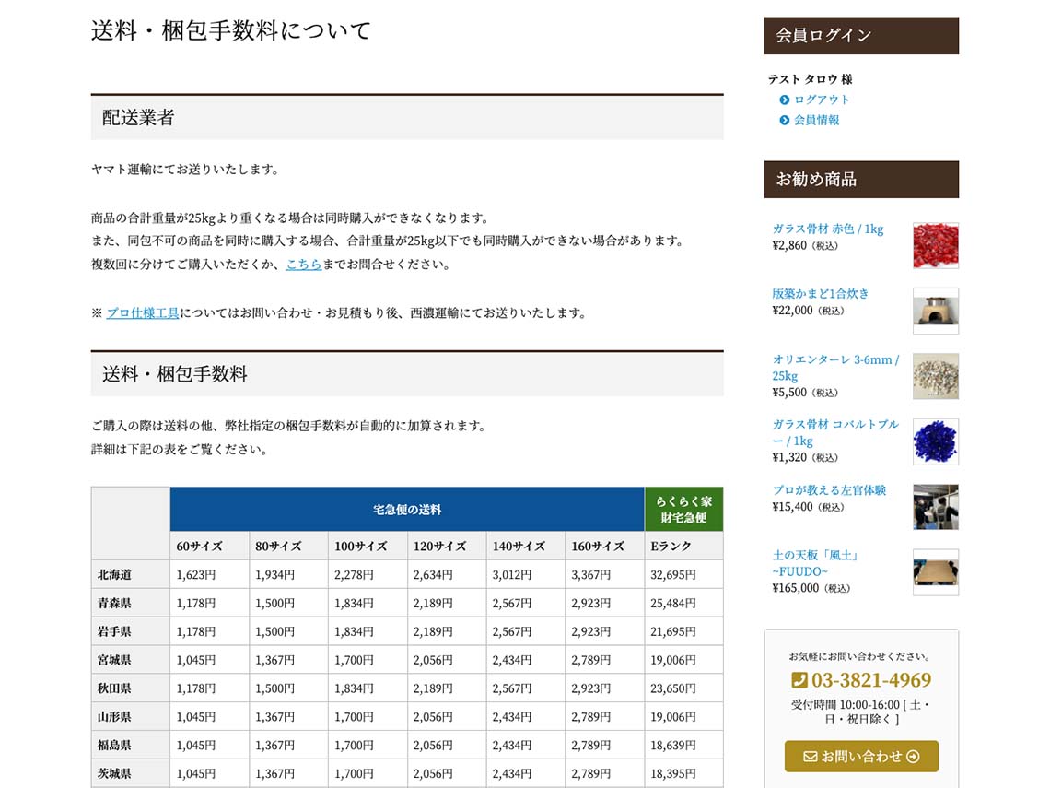Open the プロ仕様工具 link
This screenshot has width=1050, height=788.
click(x=143, y=313)
